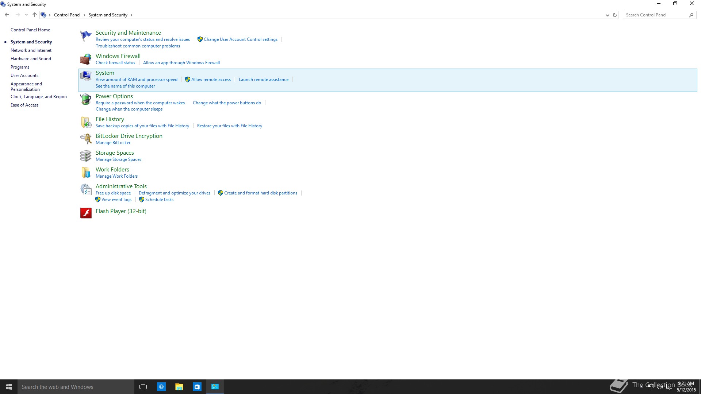The height and width of the screenshot is (394, 701).
Task: Click Check firewall status link
Action: point(115,63)
